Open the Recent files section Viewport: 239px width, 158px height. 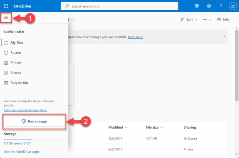[16, 53]
